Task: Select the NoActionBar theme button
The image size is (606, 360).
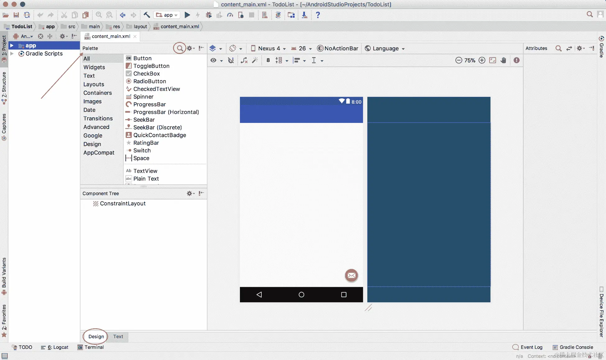Action: pos(338,48)
